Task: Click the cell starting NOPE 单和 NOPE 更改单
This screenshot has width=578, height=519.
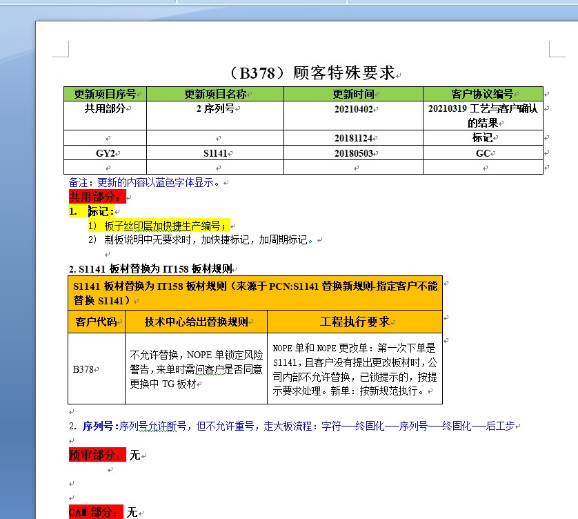Action: [x=355, y=369]
